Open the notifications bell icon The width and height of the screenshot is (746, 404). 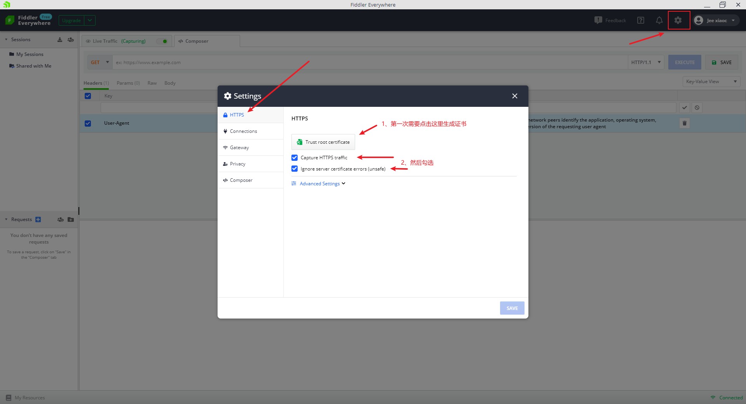click(659, 20)
